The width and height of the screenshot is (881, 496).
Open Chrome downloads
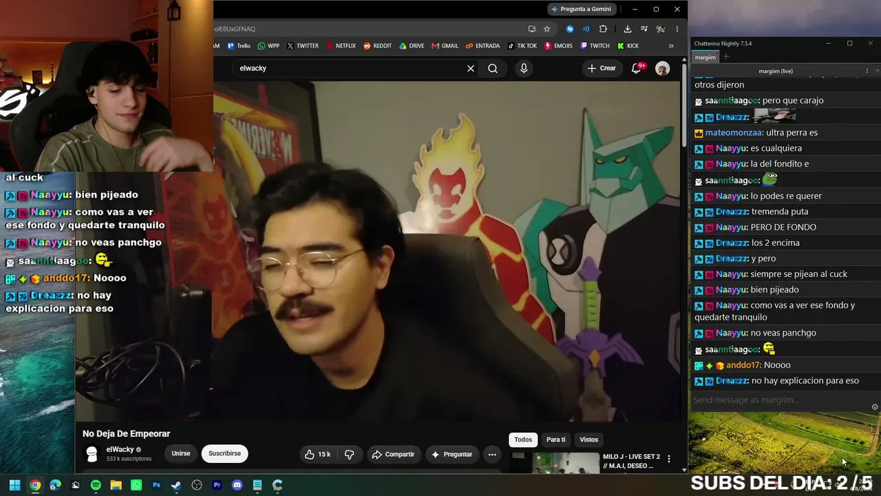(628, 29)
